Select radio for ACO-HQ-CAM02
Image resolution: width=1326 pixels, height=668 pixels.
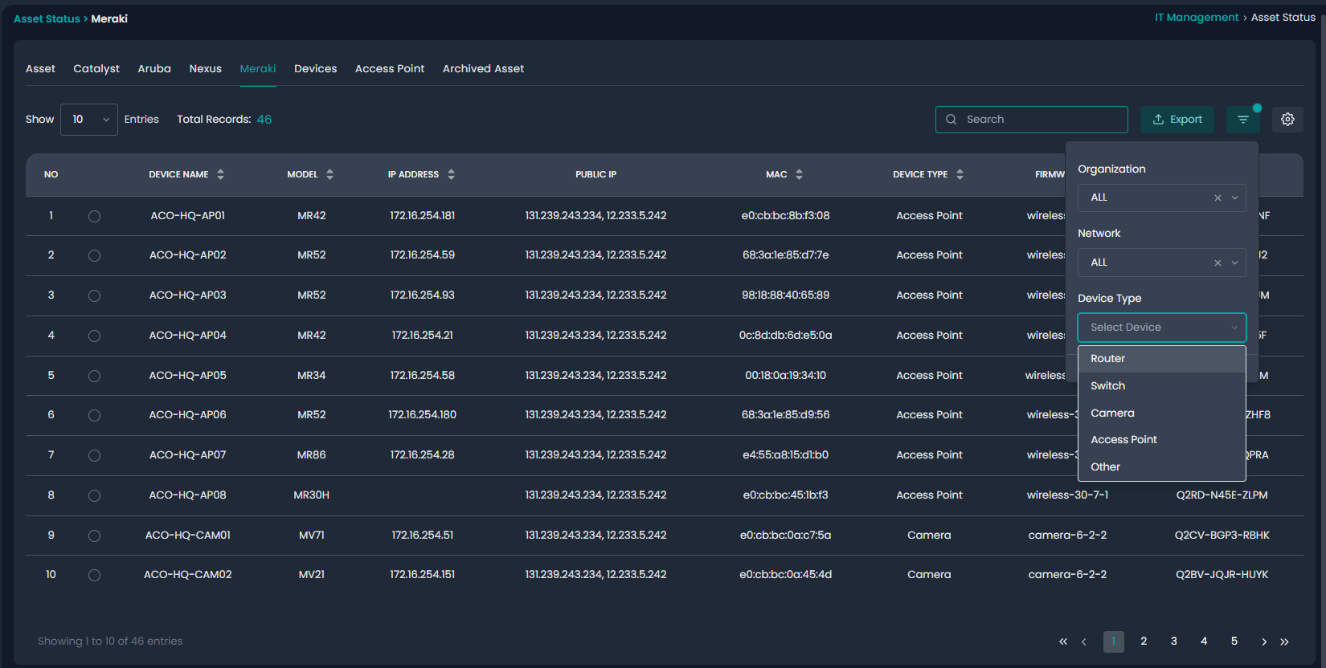tap(94, 575)
